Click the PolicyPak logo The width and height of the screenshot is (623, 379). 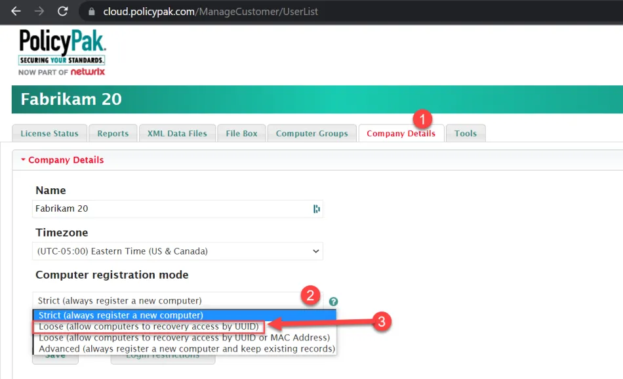click(62, 52)
